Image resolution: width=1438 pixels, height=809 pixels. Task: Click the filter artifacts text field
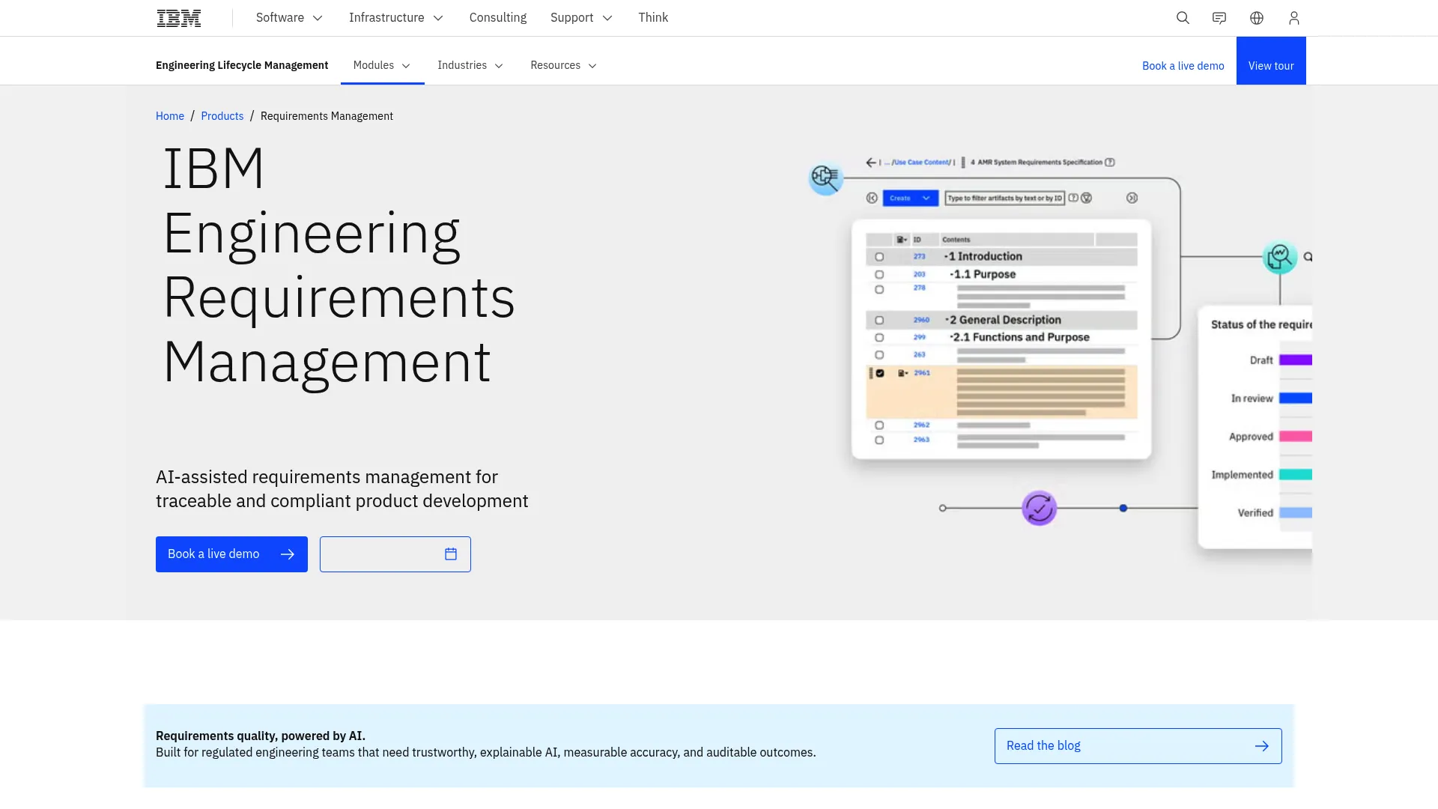1005,199
